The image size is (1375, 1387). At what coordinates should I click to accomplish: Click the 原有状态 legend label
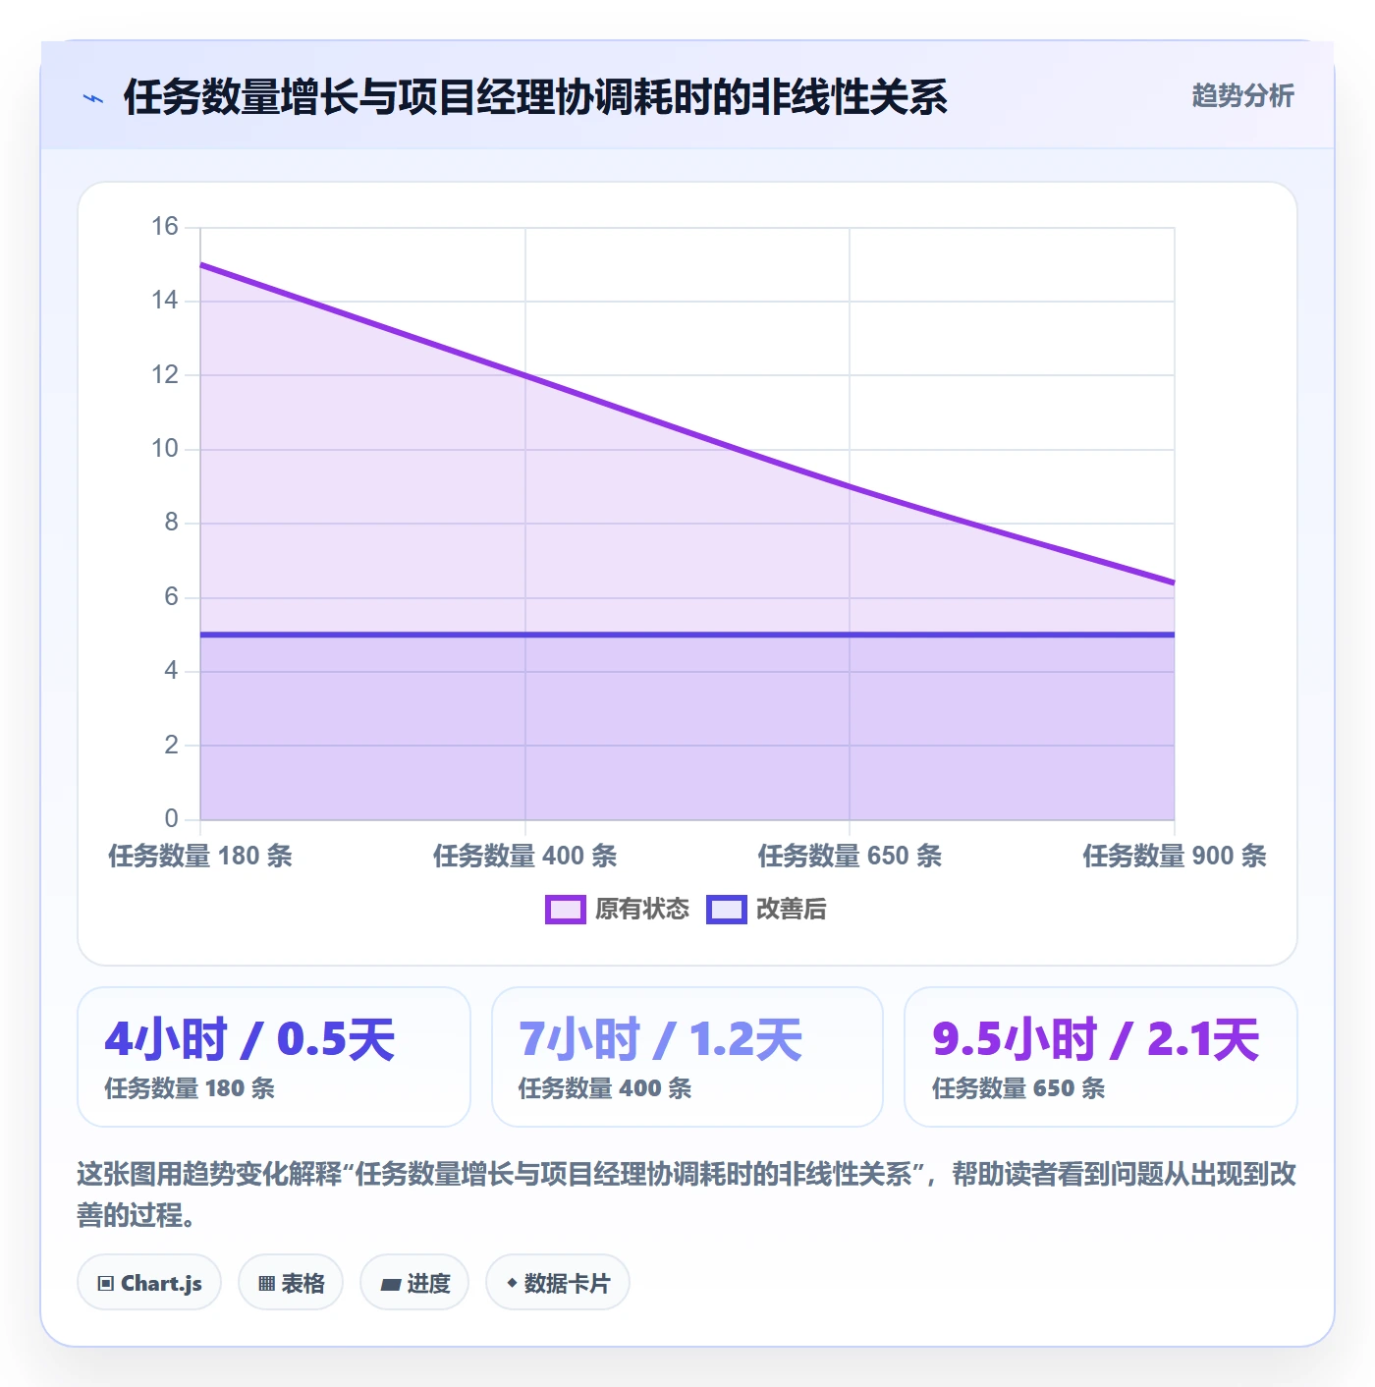642,910
